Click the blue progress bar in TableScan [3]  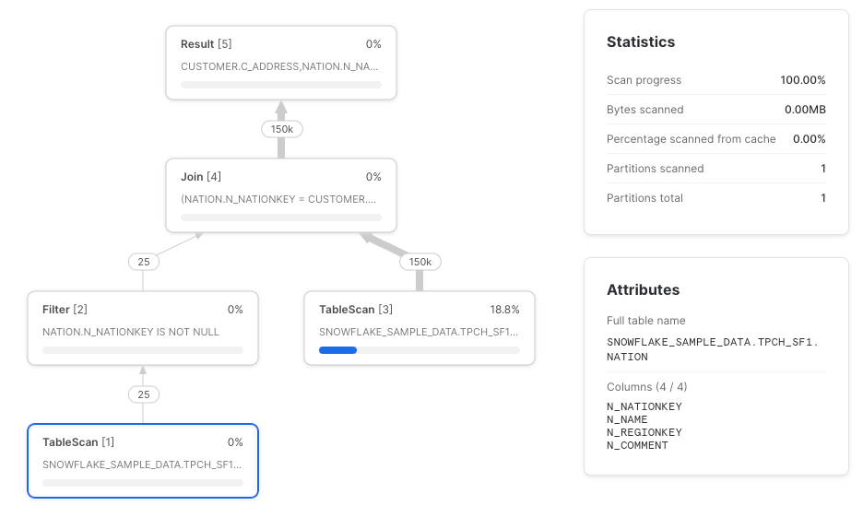(x=338, y=350)
